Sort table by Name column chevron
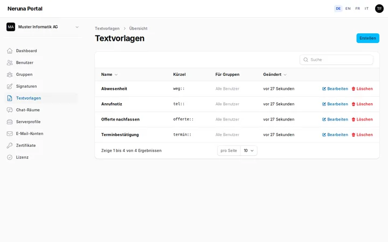 click(116, 75)
